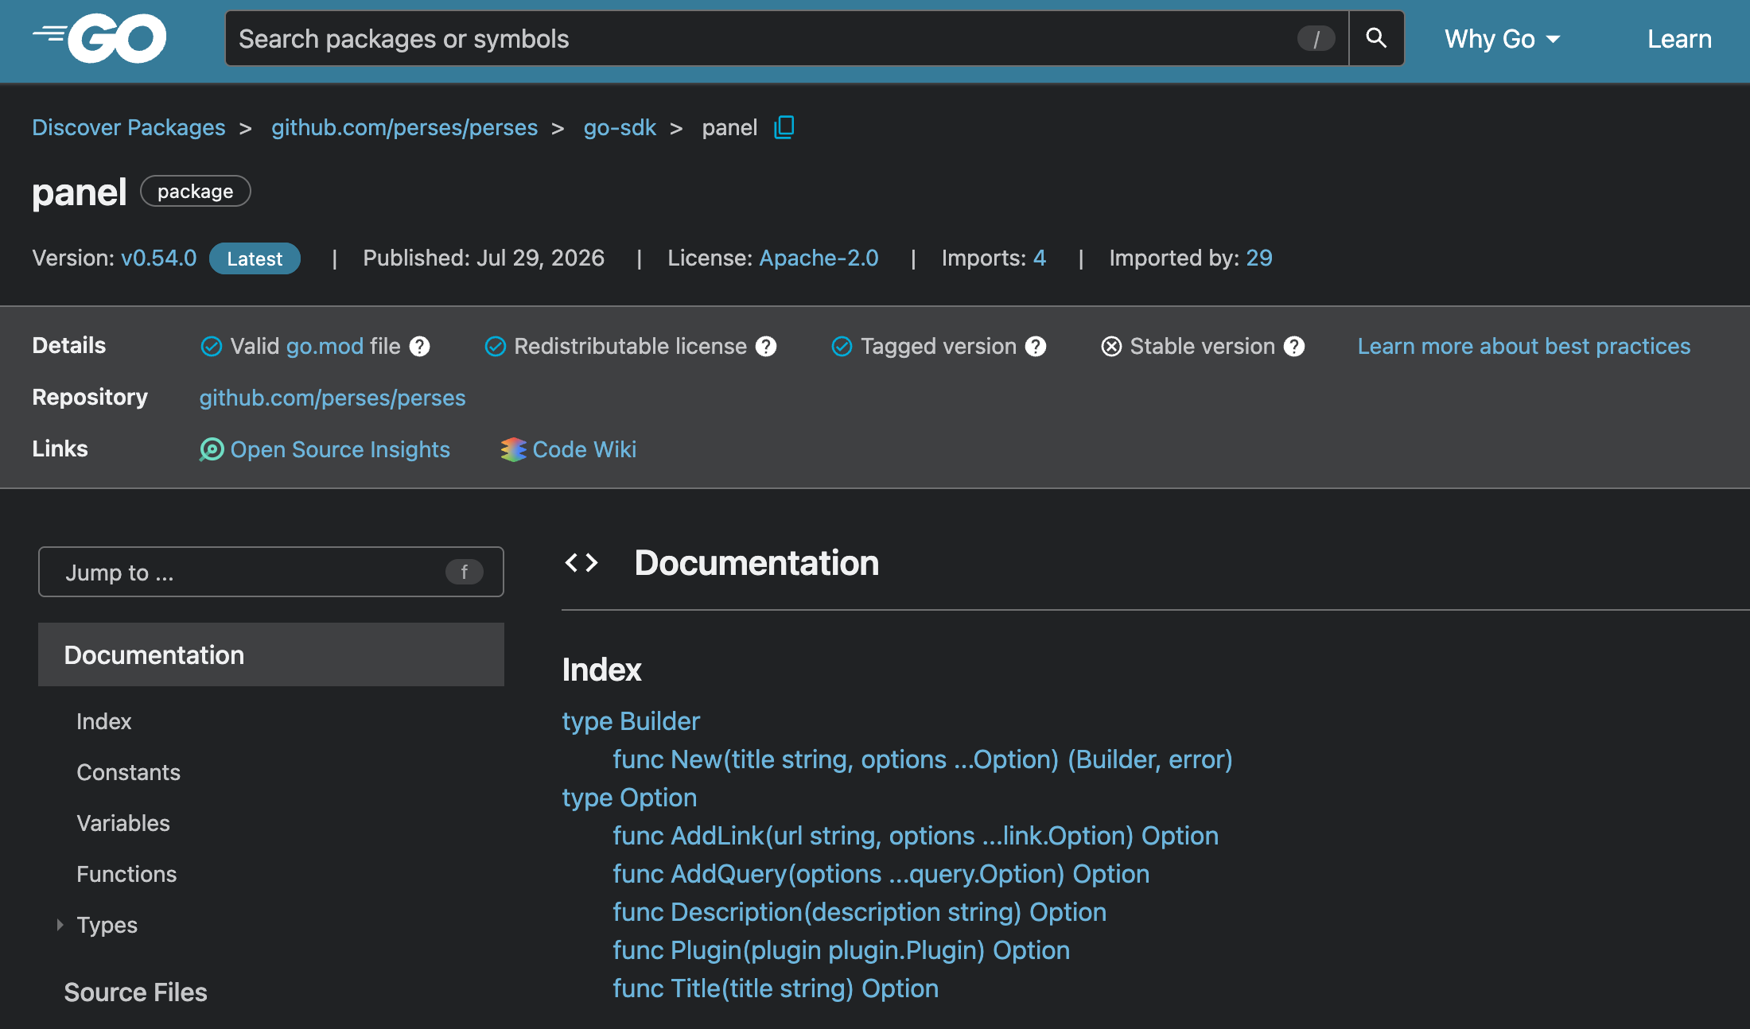Click the Code Wiki colorful icon

(513, 449)
